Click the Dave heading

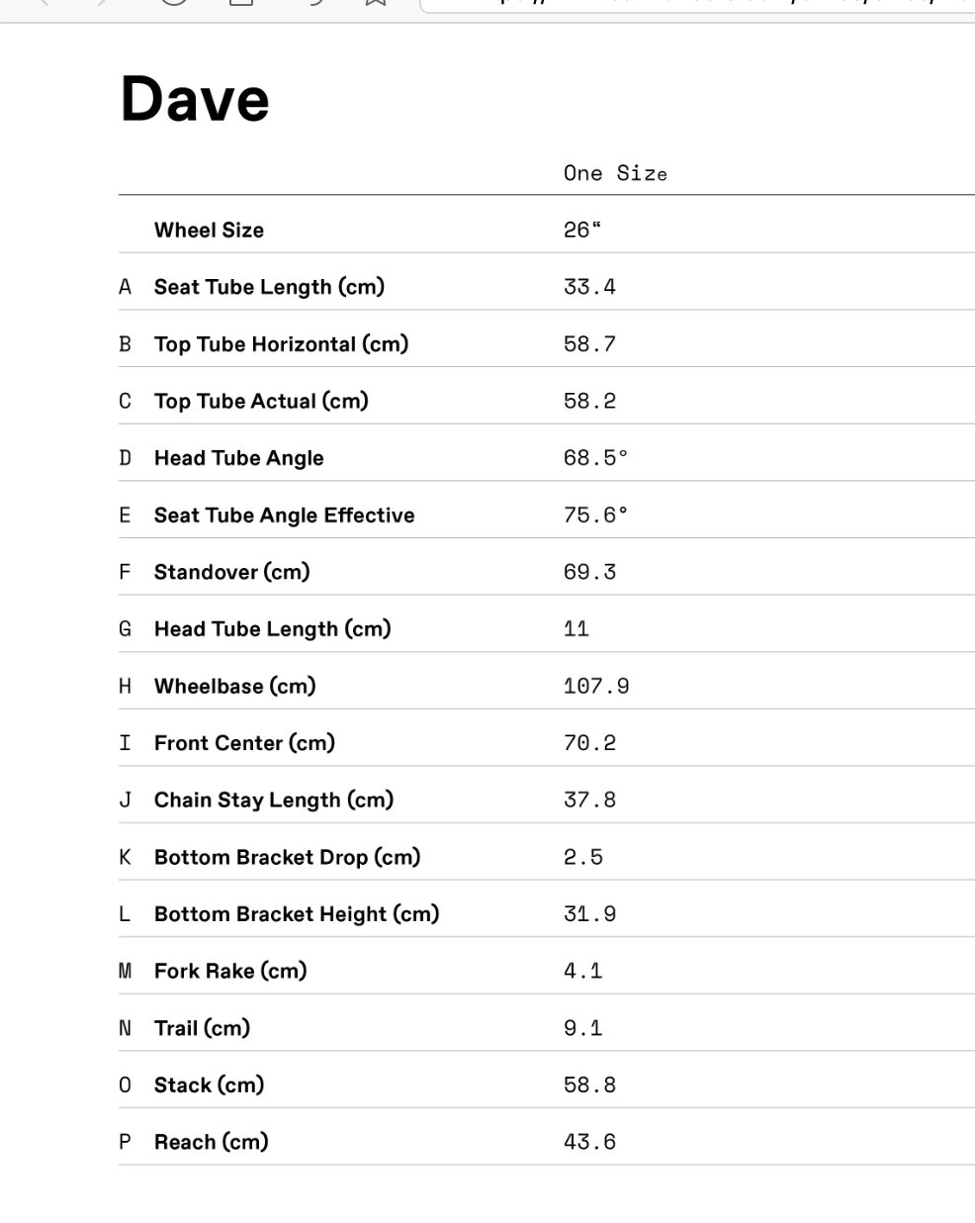[195, 99]
